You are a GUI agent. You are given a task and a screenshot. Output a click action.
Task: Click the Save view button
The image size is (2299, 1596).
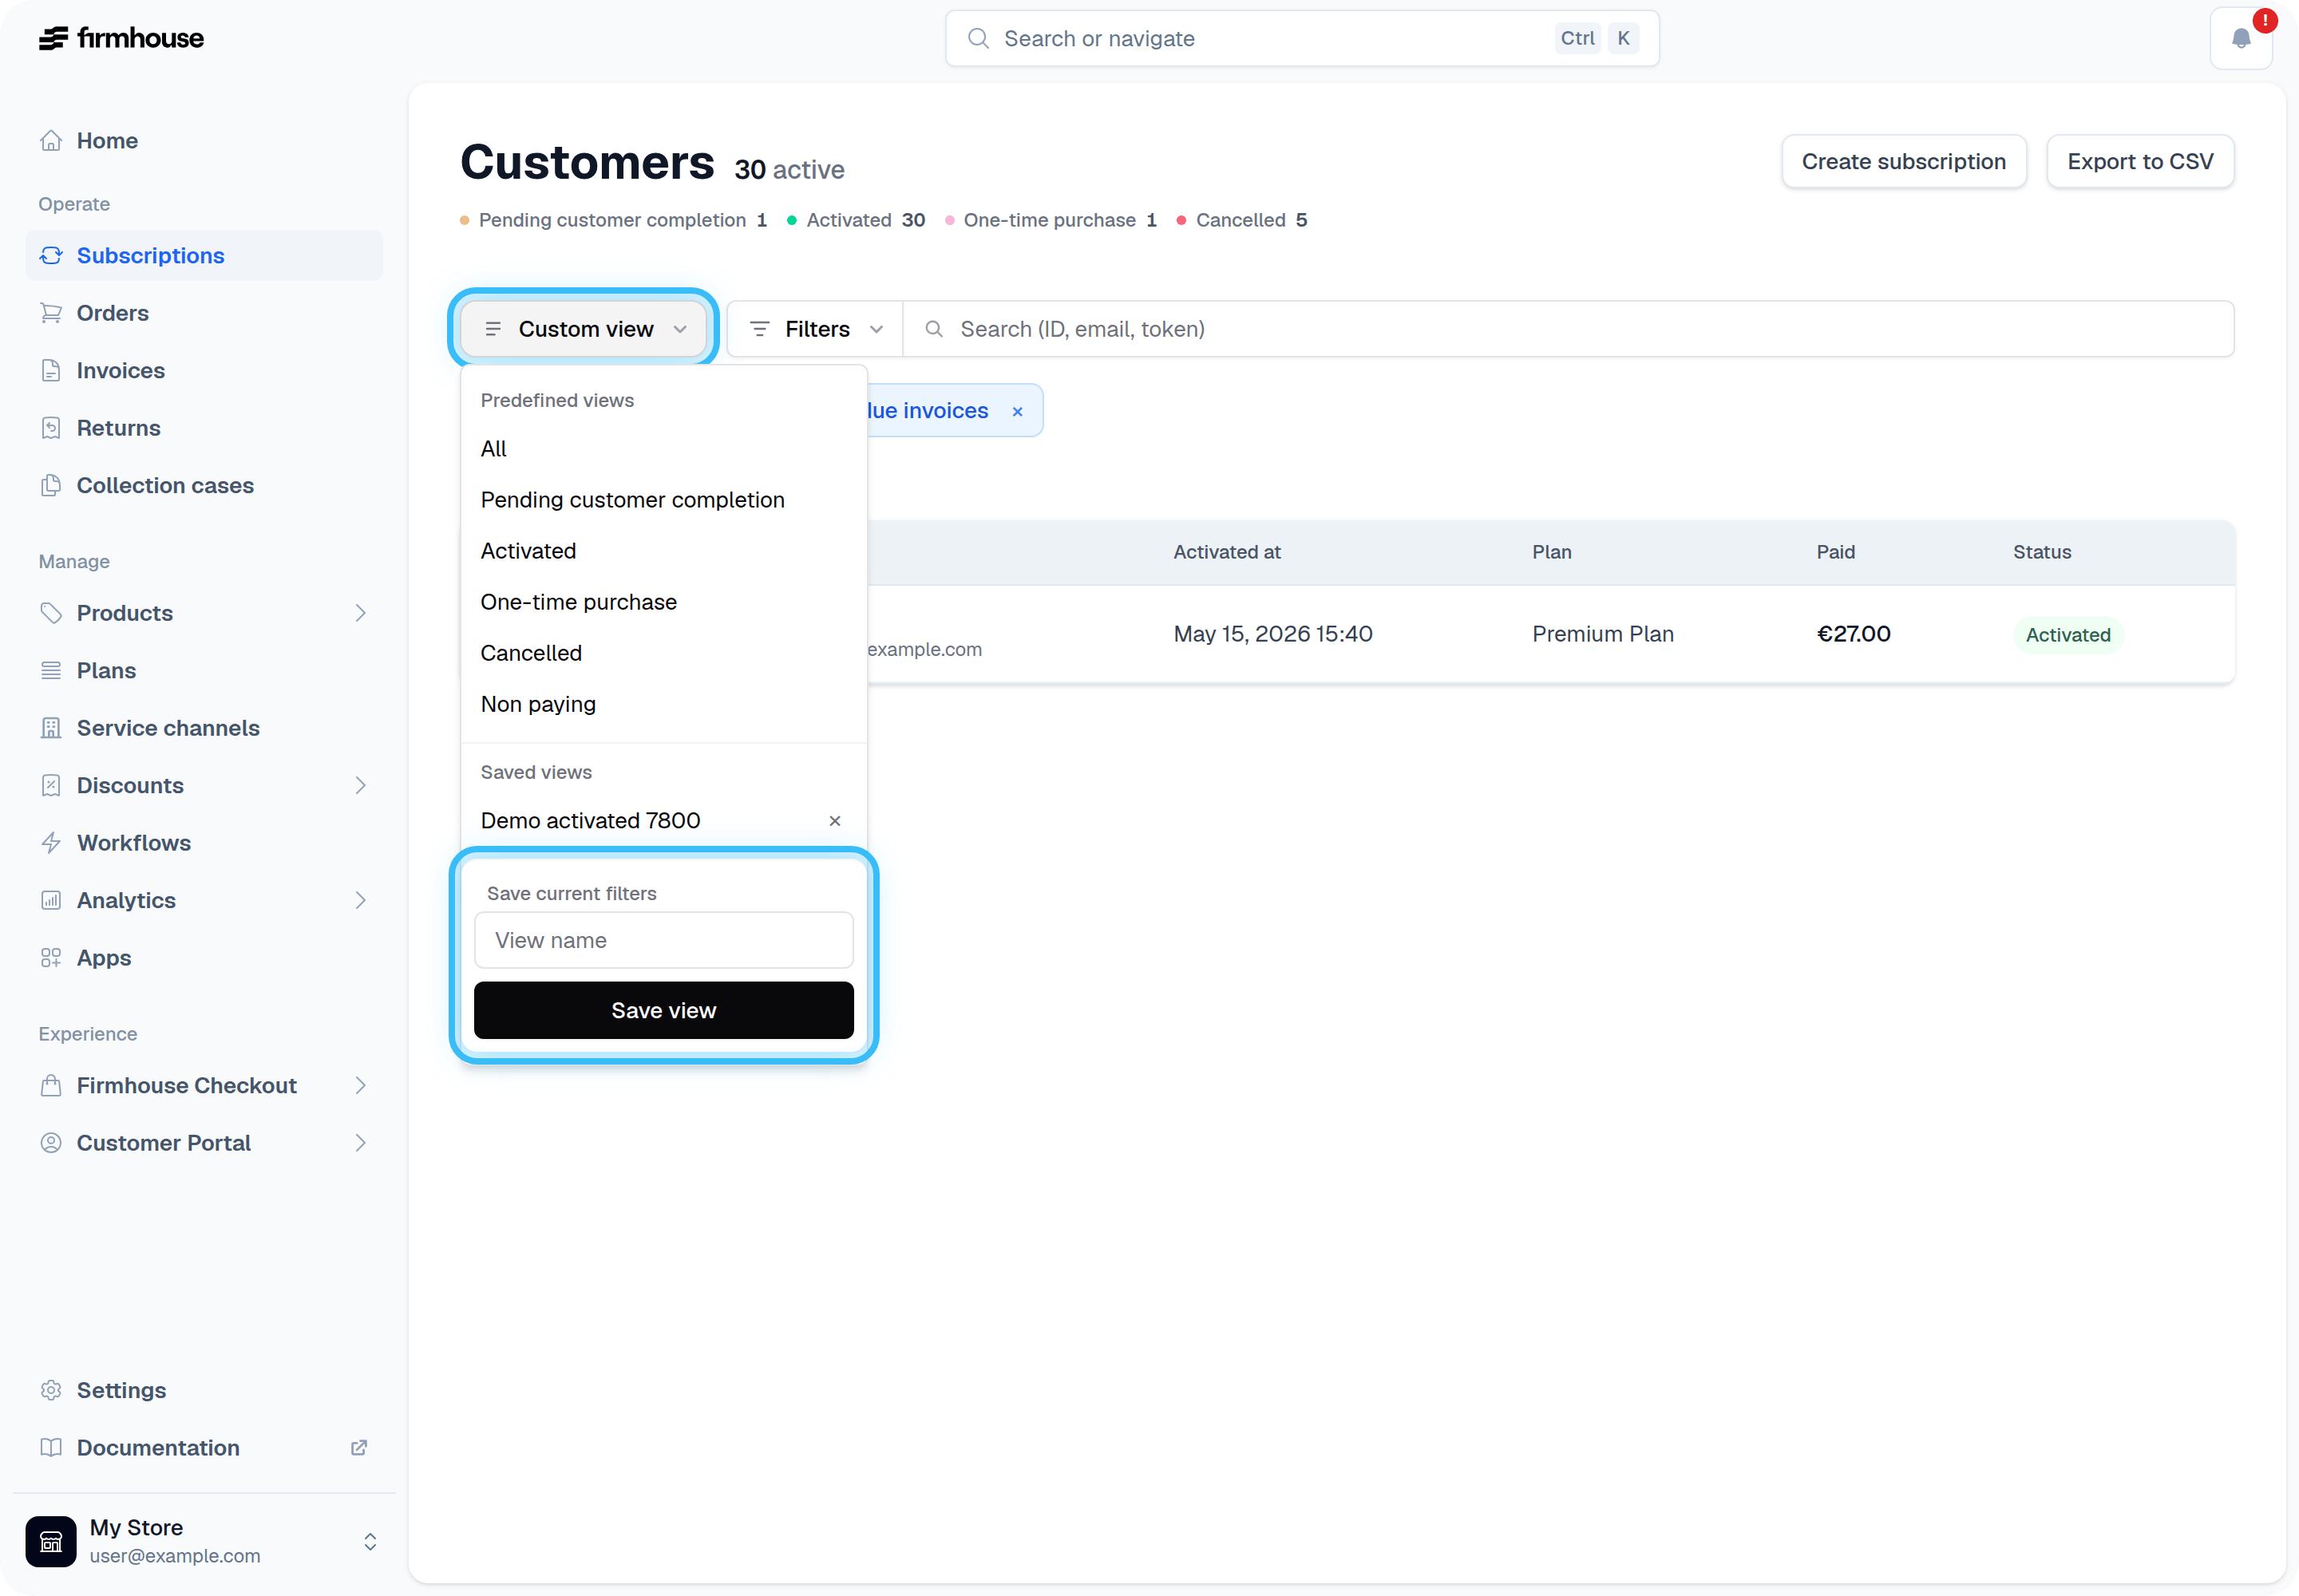pyautogui.click(x=663, y=1011)
